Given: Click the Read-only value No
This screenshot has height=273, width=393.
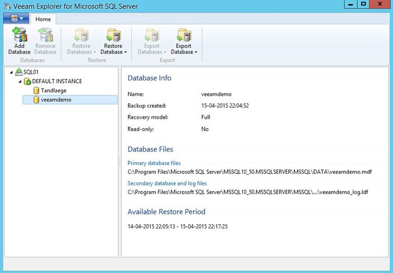Looking at the screenshot, I should coord(205,129).
